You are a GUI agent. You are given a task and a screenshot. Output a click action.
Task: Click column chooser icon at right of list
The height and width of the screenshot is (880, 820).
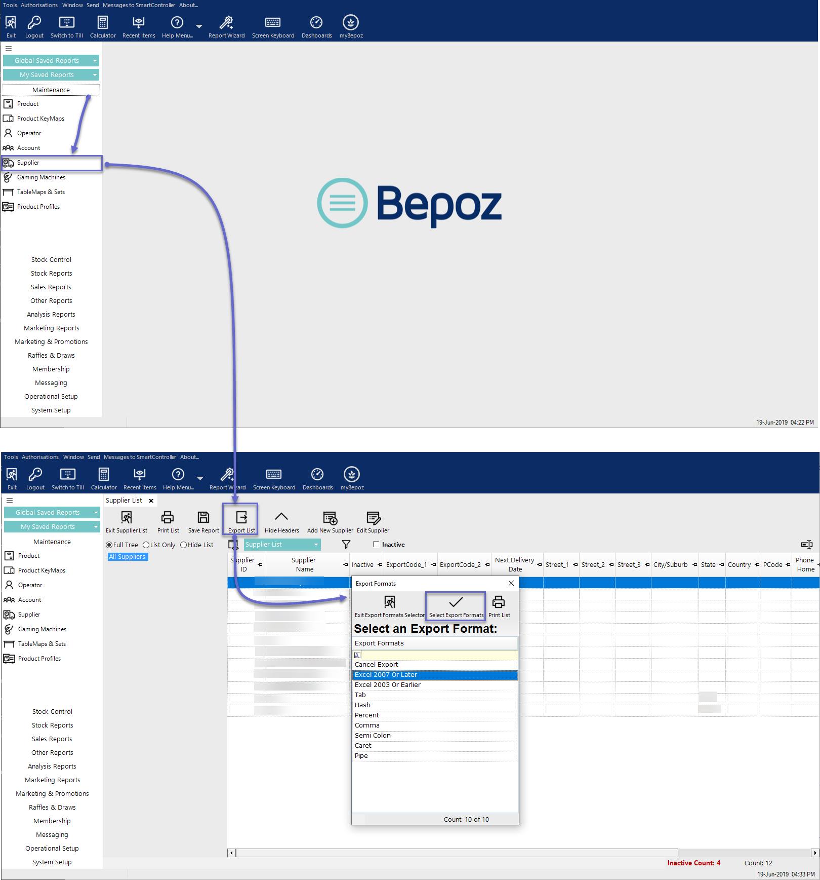pos(807,545)
